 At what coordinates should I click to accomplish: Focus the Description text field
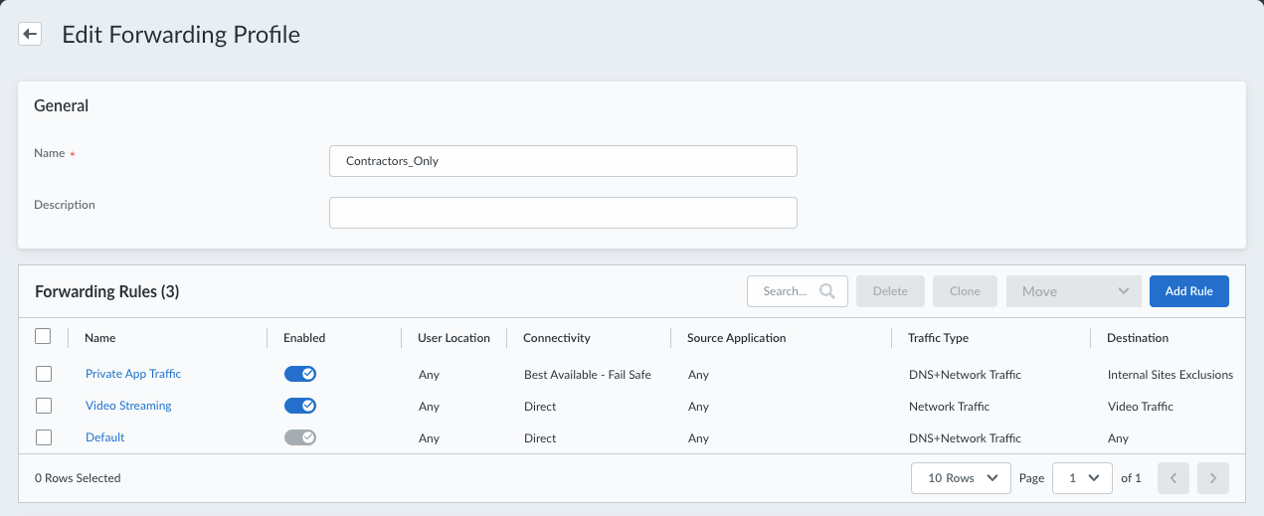[x=563, y=213]
